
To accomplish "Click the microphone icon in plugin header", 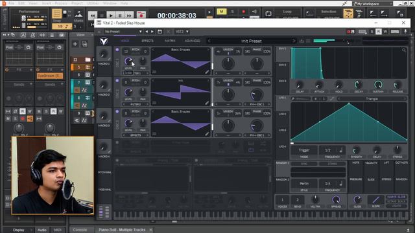I will 405,32.
